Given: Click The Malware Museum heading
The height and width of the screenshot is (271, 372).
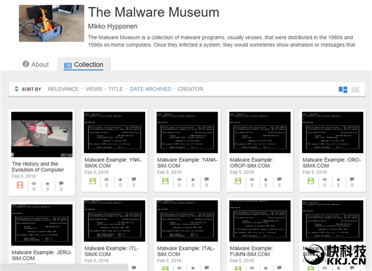Looking at the screenshot, I should [x=154, y=12].
